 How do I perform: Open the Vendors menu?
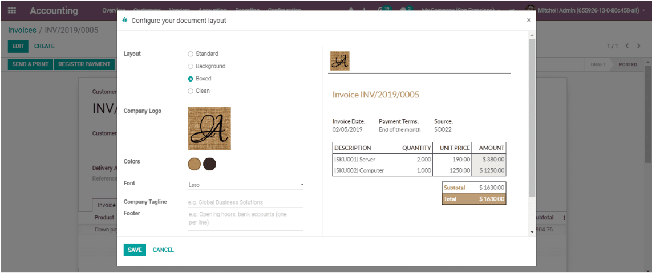pyautogui.click(x=179, y=10)
